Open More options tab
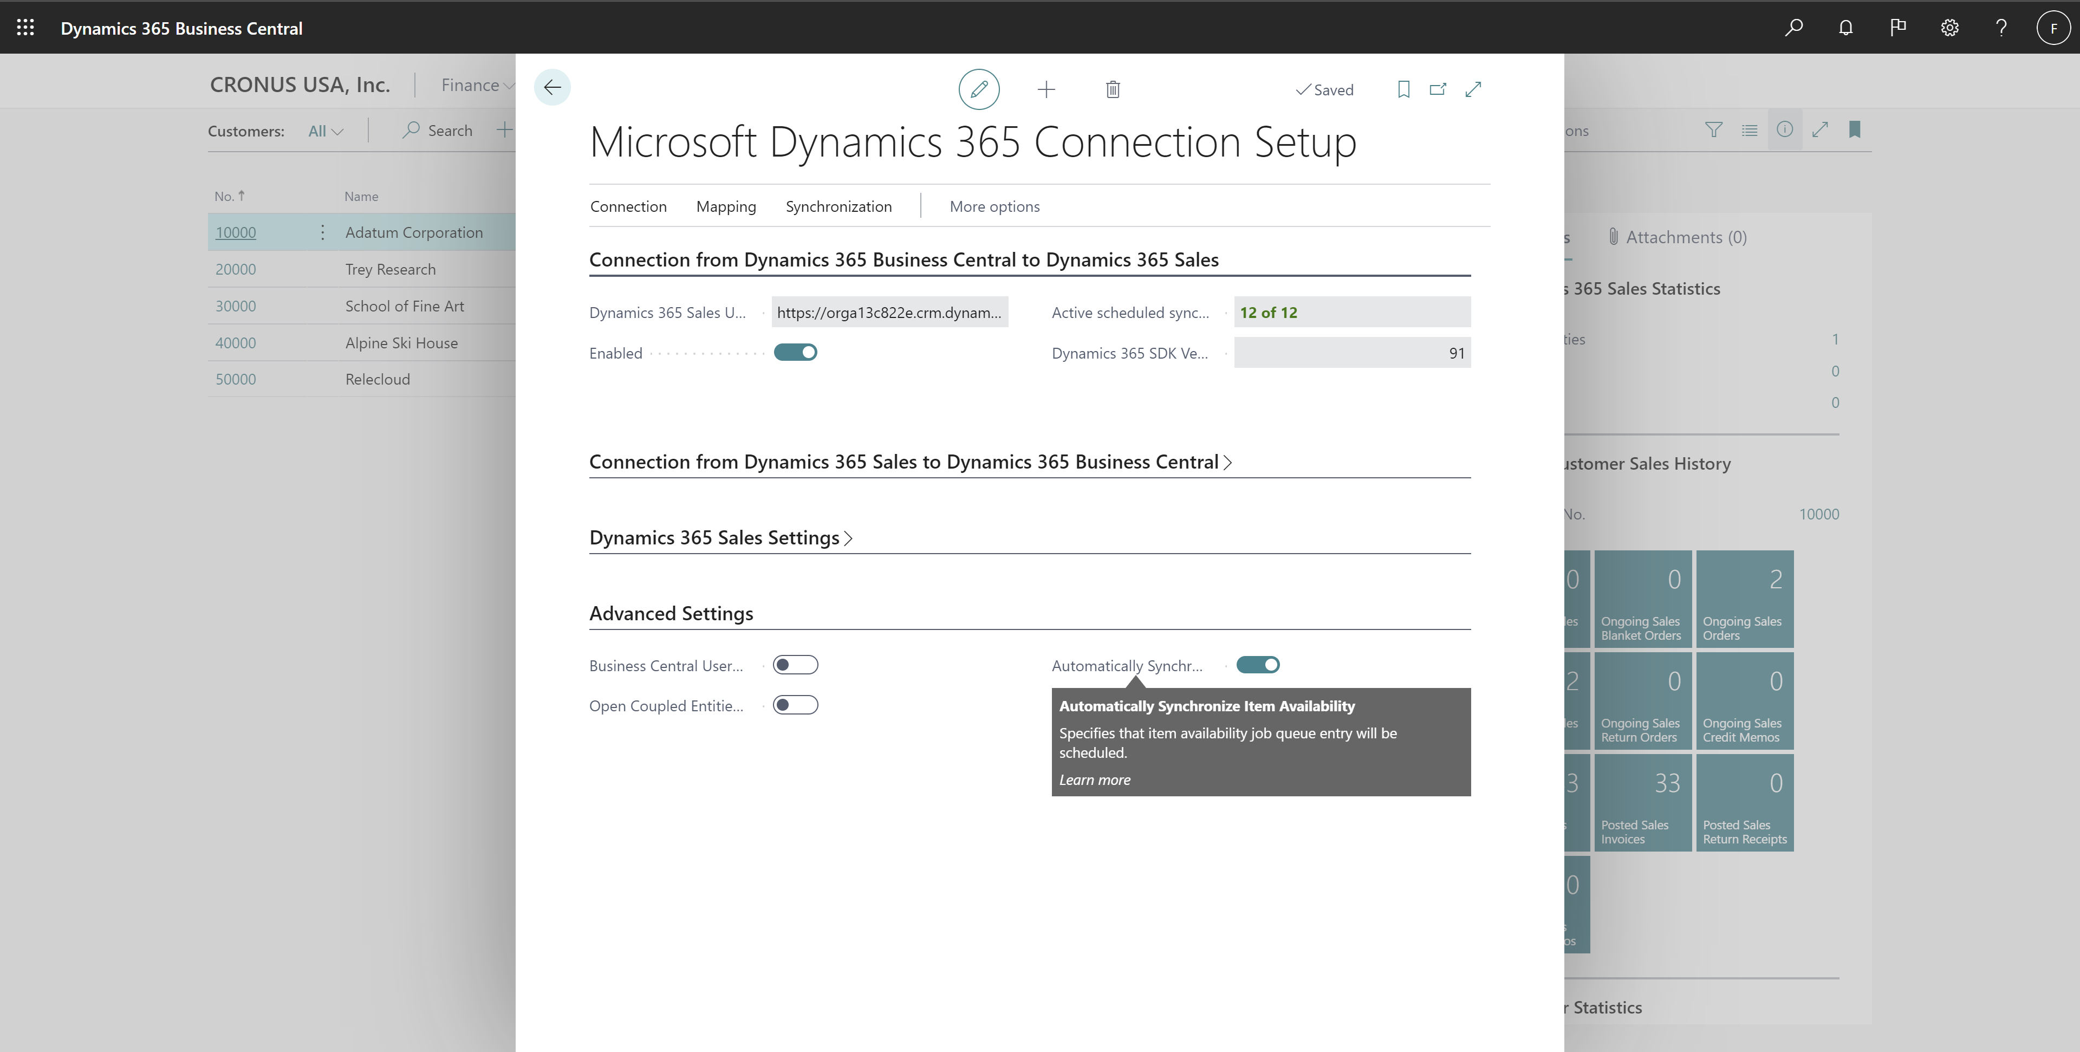2080x1052 pixels. (x=995, y=205)
